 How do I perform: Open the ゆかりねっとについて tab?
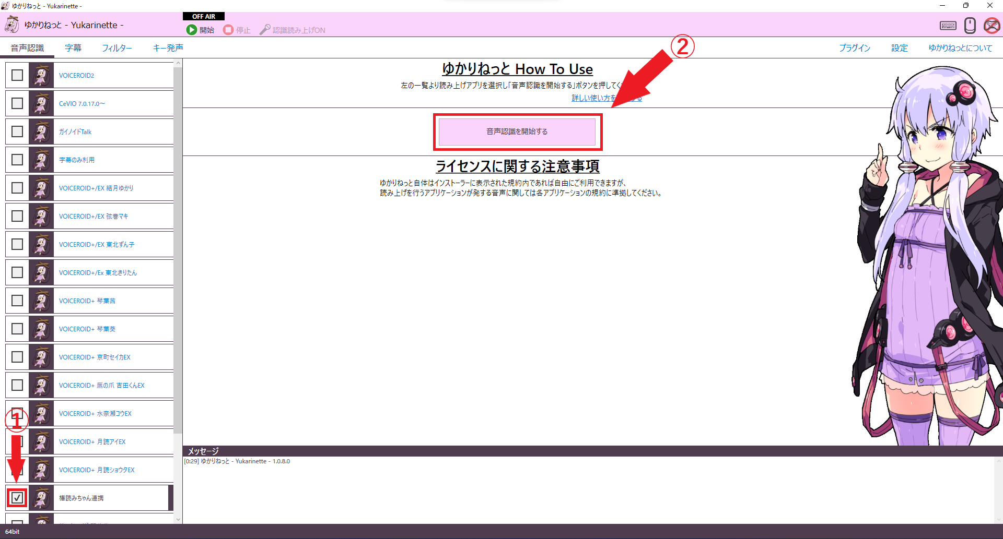tap(960, 48)
